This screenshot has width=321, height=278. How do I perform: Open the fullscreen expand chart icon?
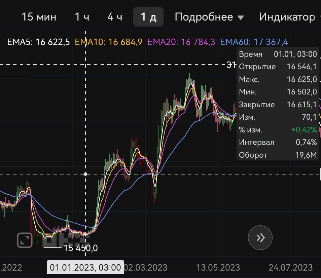(24, 240)
